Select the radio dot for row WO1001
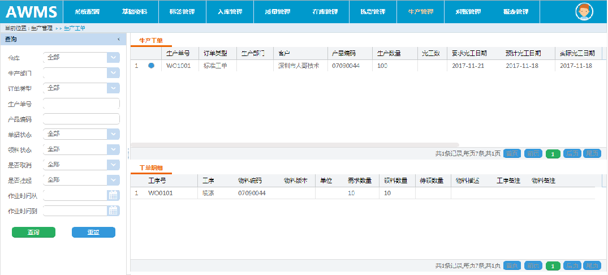The width and height of the screenshot is (608, 275). click(151, 66)
